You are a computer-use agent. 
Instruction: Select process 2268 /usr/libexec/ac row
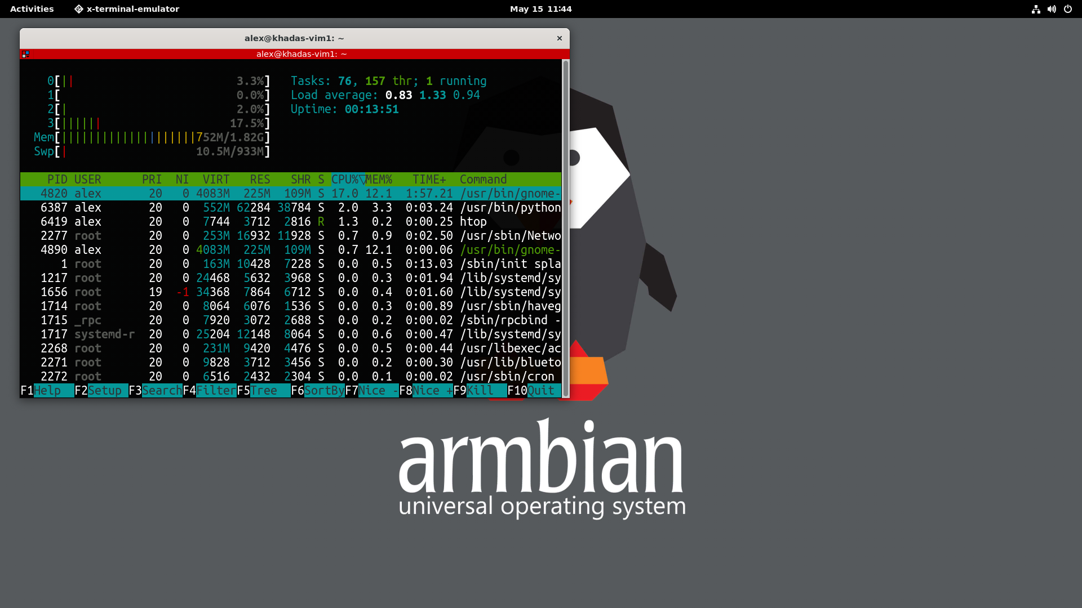(x=291, y=348)
